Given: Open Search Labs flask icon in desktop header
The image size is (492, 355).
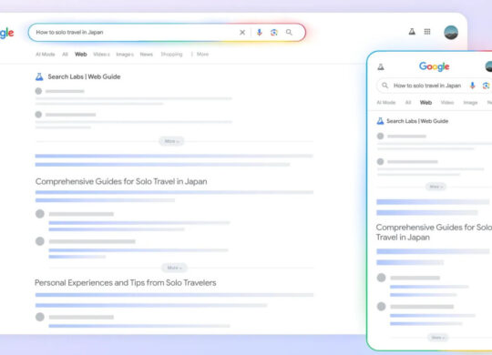Looking at the screenshot, I should [412, 32].
